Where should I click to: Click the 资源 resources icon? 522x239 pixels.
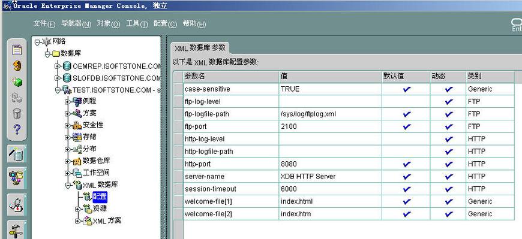(87, 209)
